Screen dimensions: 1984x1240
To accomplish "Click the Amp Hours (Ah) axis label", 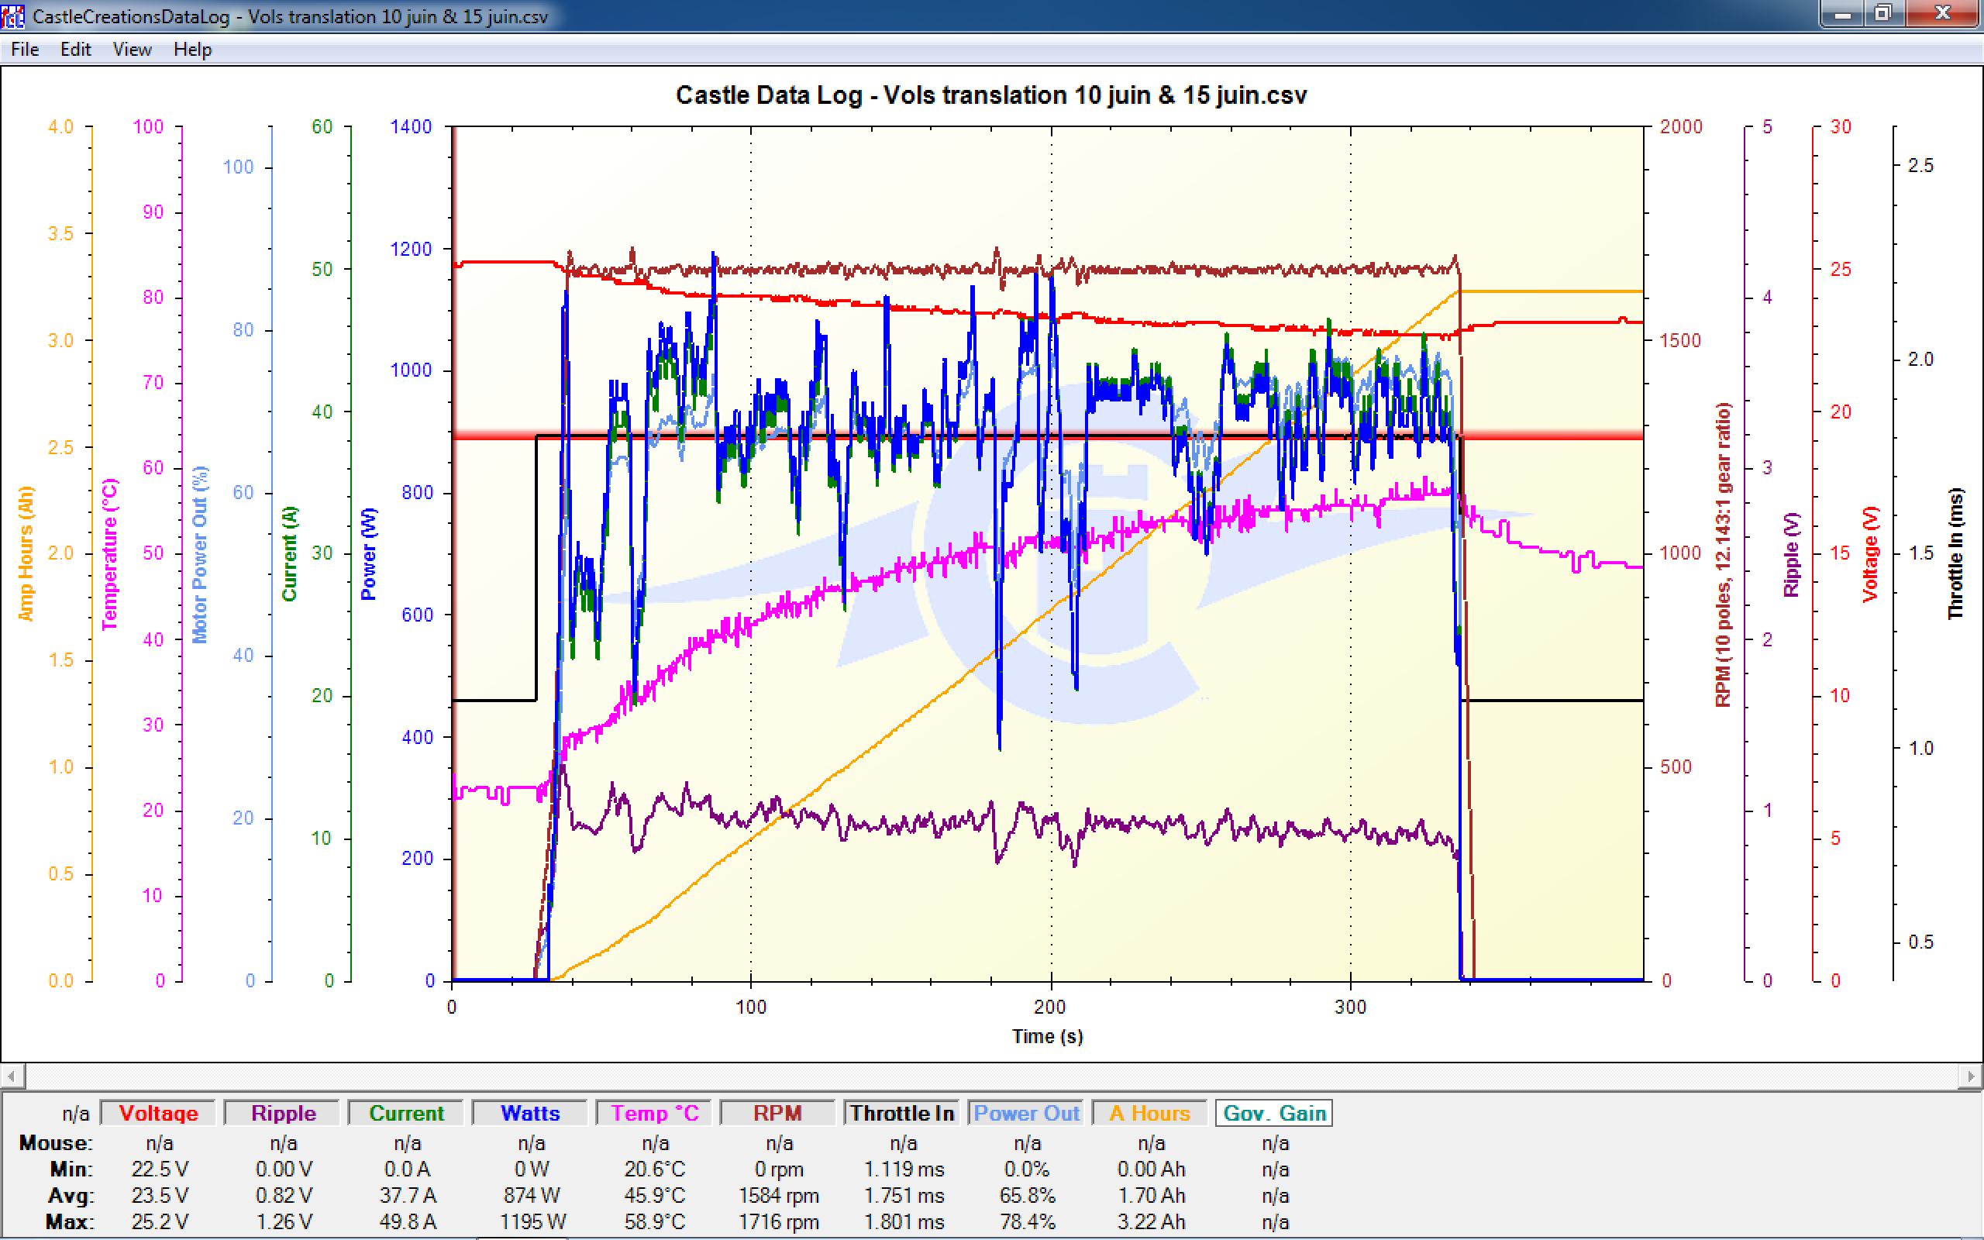I will tap(26, 553).
